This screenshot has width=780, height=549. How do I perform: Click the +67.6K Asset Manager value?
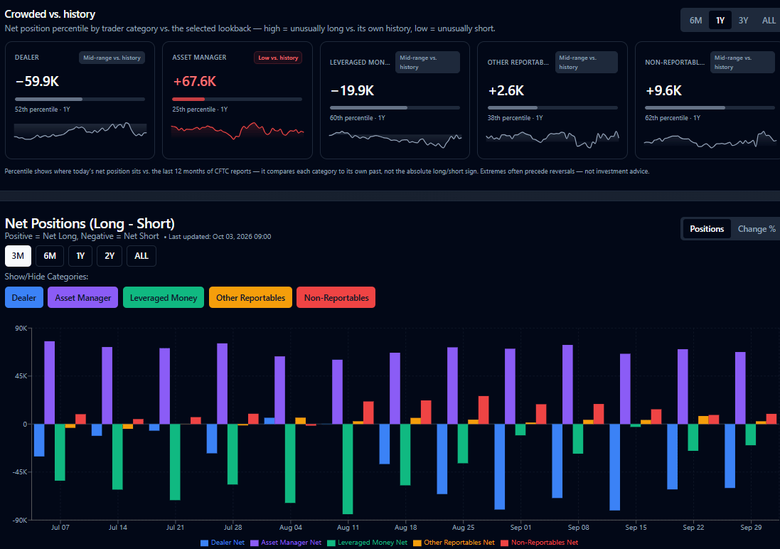click(195, 81)
